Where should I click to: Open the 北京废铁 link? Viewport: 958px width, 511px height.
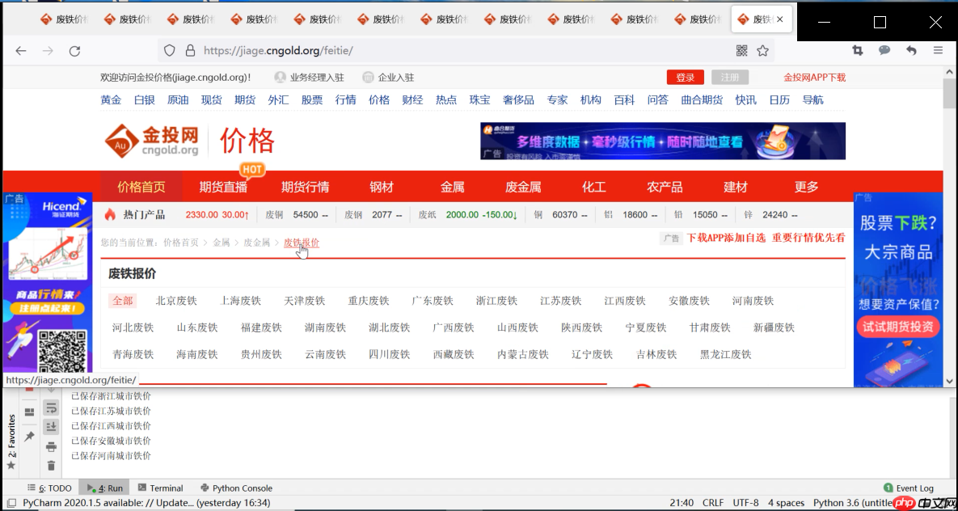[x=176, y=300]
